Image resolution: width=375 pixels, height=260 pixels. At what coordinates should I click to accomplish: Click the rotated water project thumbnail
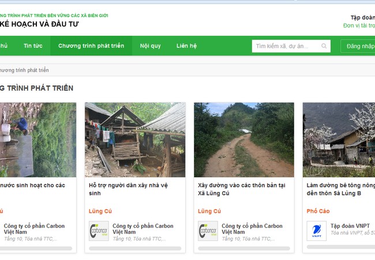(x=38, y=140)
